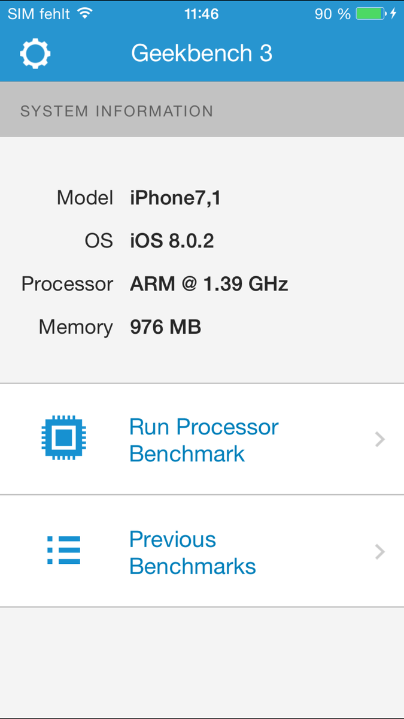Select the iPhone7,1 model value
404x719 pixels.
(x=175, y=198)
